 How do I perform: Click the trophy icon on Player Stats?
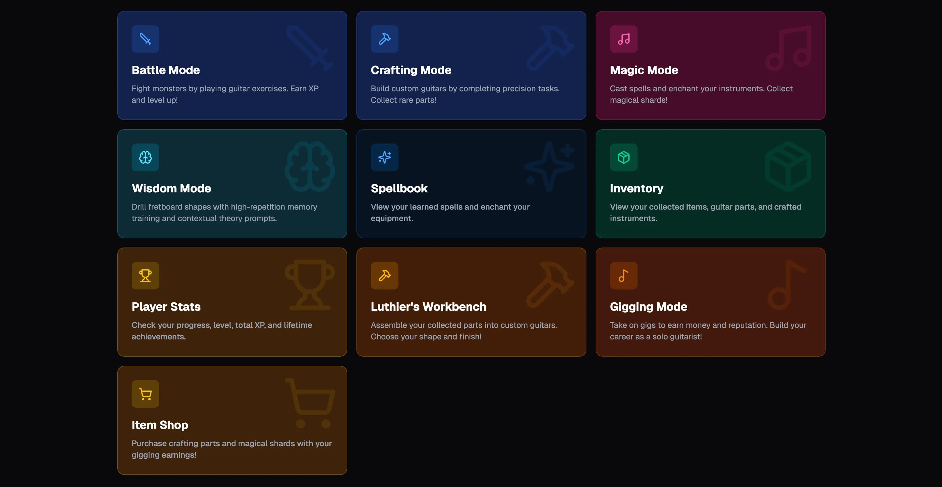tap(145, 276)
